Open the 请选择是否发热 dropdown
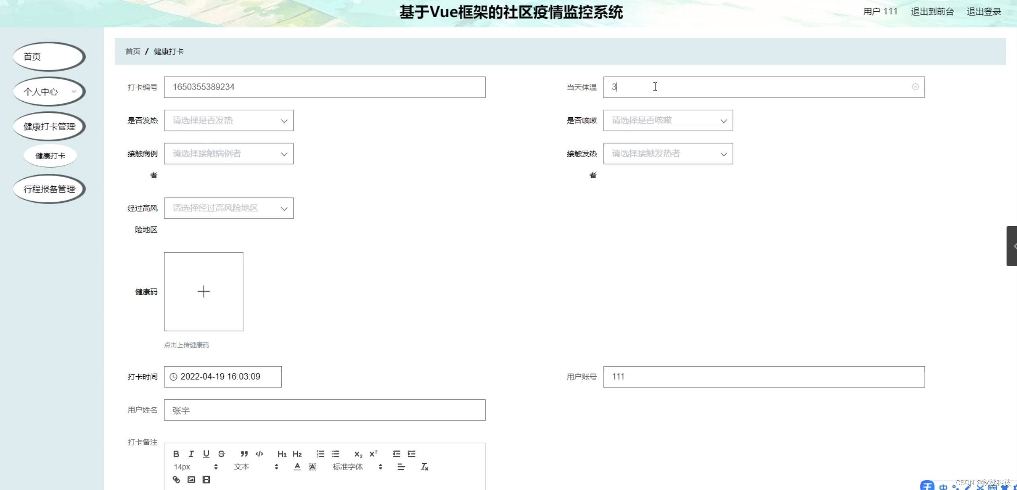The width and height of the screenshot is (1017, 490). (228, 120)
